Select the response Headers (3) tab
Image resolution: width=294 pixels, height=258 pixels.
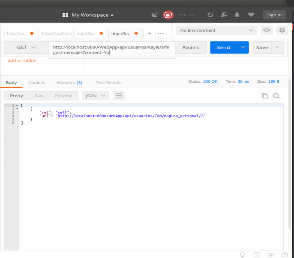click(69, 83)
